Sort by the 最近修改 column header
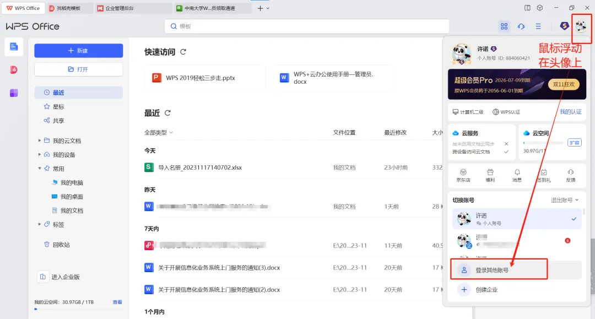Viewport: 595px width, 319px height. click(x=396, y=132)
